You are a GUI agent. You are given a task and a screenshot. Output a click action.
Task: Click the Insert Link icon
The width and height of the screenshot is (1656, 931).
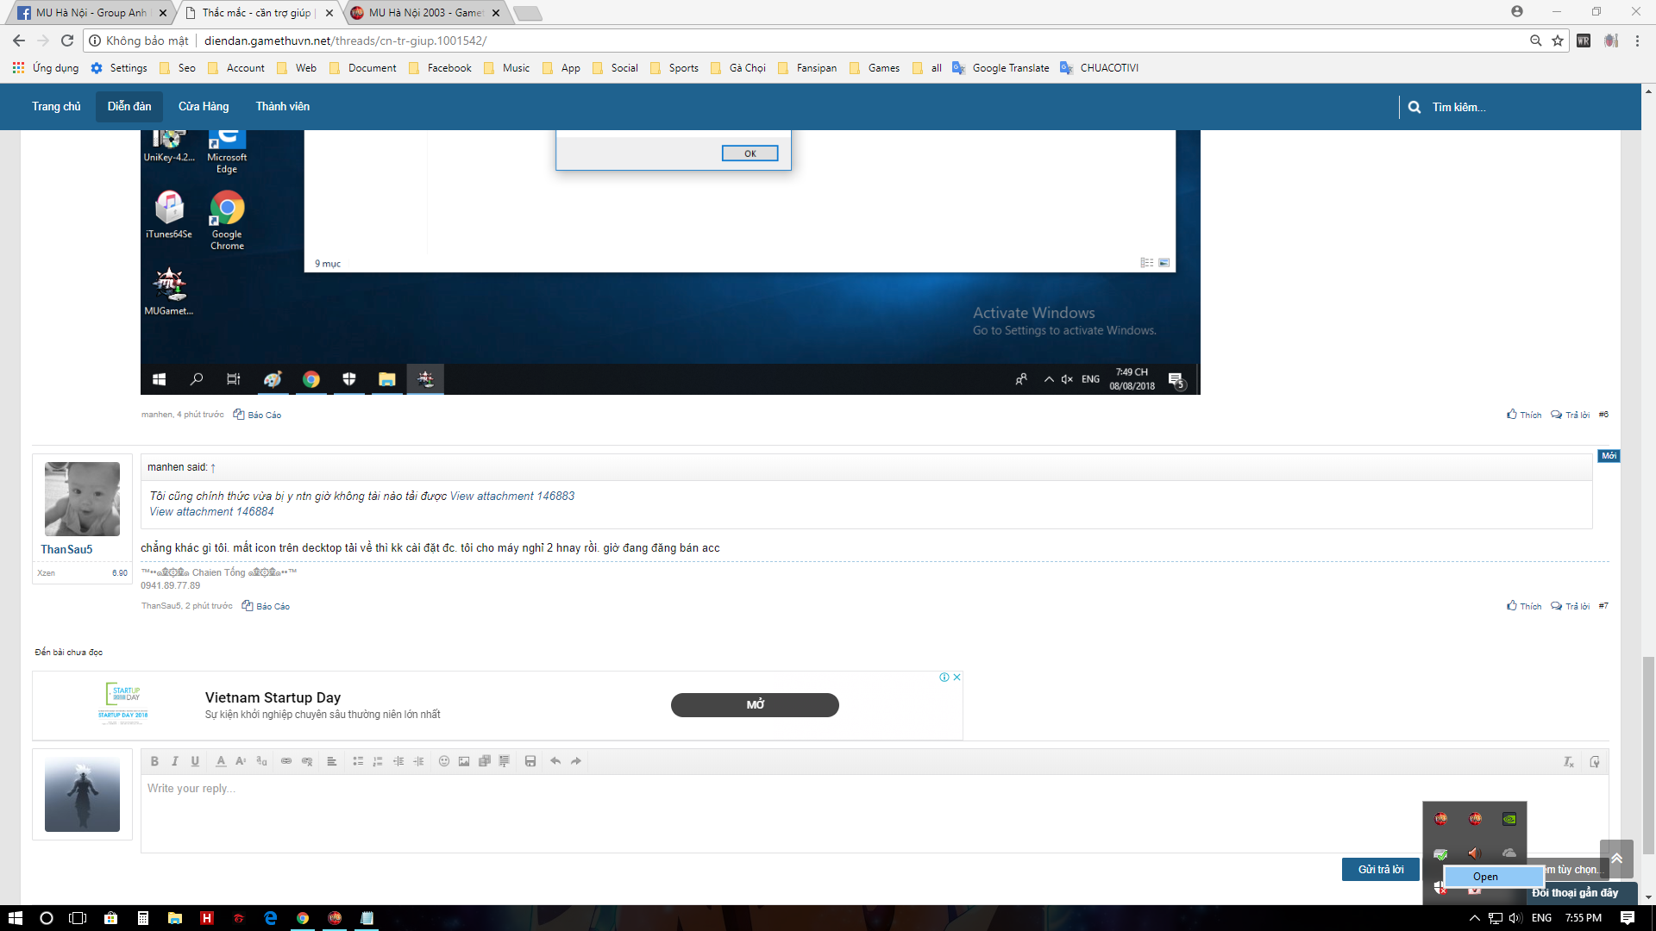(x=286, y=759)
